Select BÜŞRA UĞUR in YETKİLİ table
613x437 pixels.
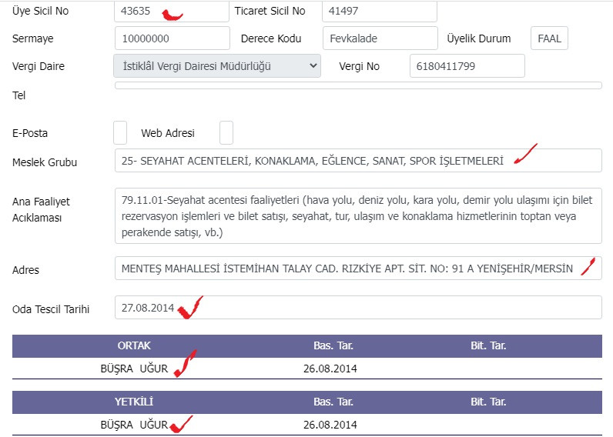pos(134,425)
